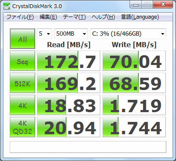Viewport: 176px width, 161px height.
Task: Click the 512K write result 68.59
Action: point(134,83)
